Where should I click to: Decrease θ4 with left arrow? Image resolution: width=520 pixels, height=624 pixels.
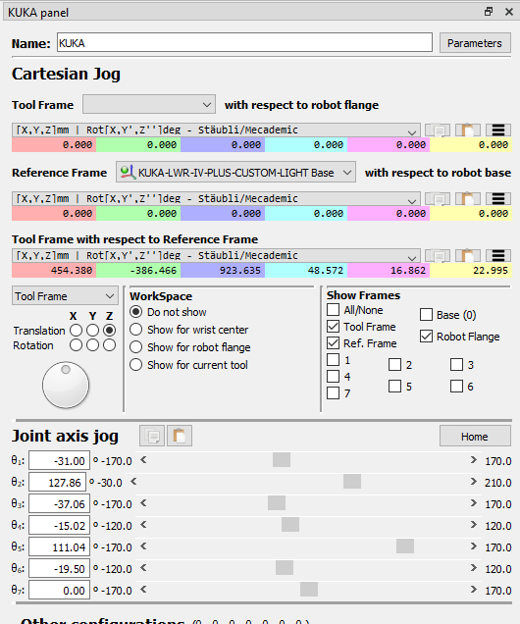pos(143,525)
